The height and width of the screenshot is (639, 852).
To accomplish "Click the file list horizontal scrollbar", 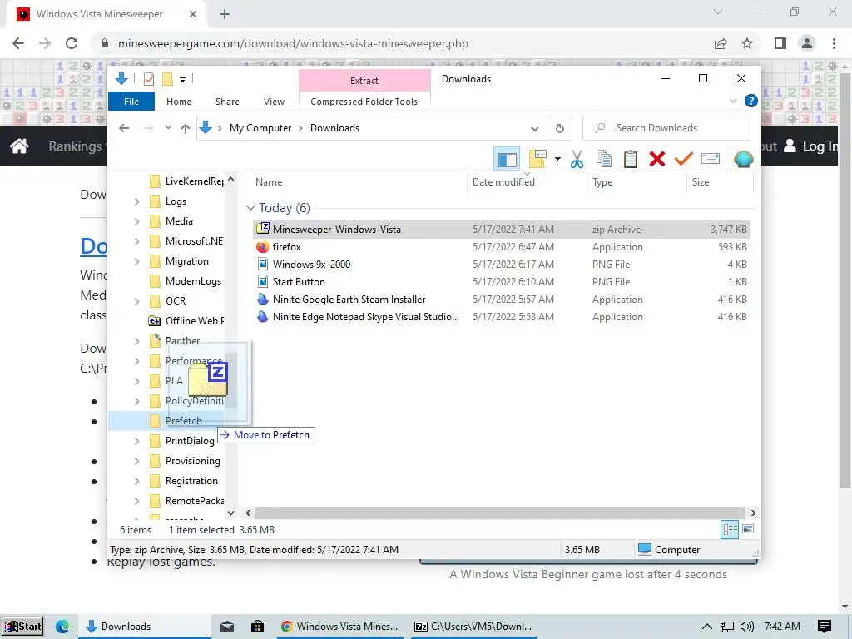I will [x=499, y=513].
